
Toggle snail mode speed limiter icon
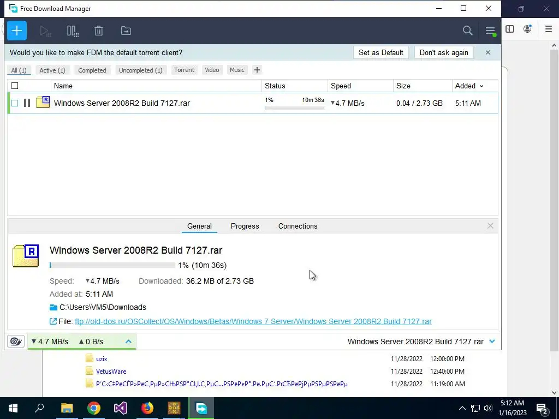(16, 342)
